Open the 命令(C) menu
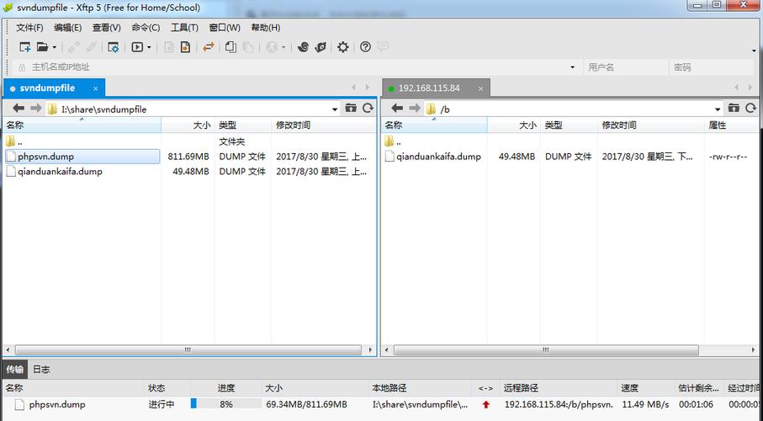Image resolution: width=763 pixels, height=421 pixels. 146,28
